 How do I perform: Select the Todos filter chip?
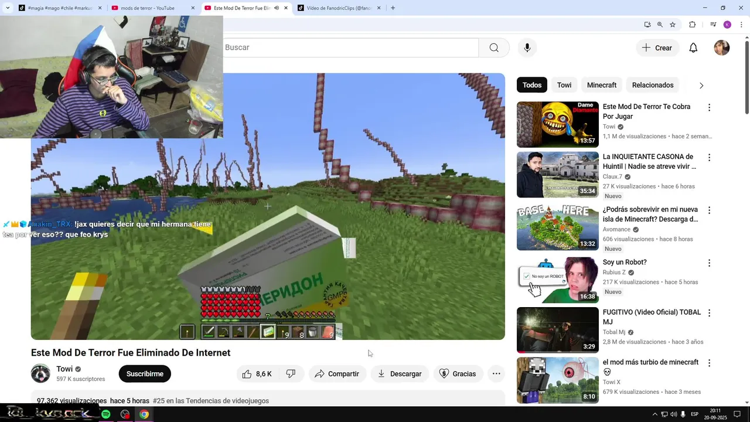[x=532, y=85]
